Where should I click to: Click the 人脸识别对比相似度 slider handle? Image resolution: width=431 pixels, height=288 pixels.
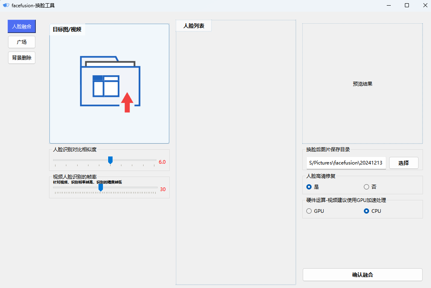[x=110, y=160]
